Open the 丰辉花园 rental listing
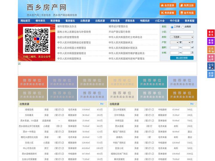Image resolution: width=215 pixels, height=161 pixels. click(119, 121)
